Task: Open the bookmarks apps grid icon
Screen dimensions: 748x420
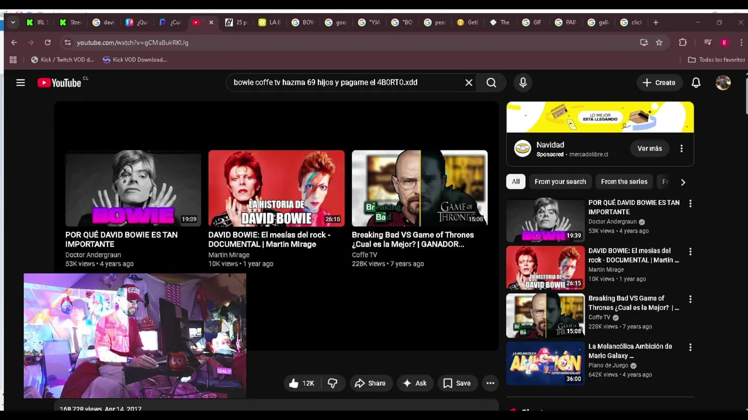Action: click(13, 60)
